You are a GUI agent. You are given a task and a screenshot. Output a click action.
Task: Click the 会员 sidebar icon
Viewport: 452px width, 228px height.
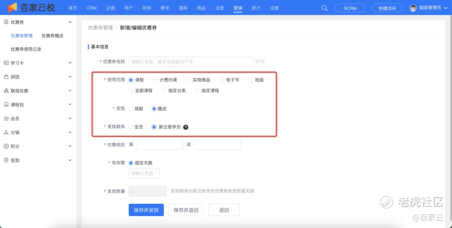pyautogui.click(x=6, y=119)
